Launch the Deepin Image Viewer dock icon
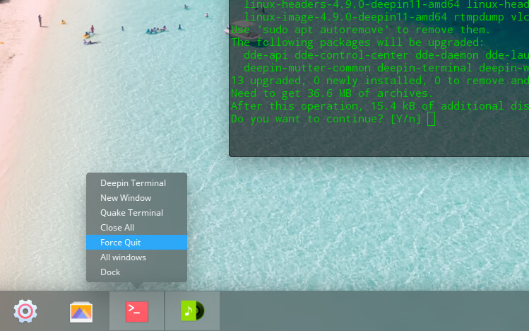This screenshot has height=331, width=529. 81,312
